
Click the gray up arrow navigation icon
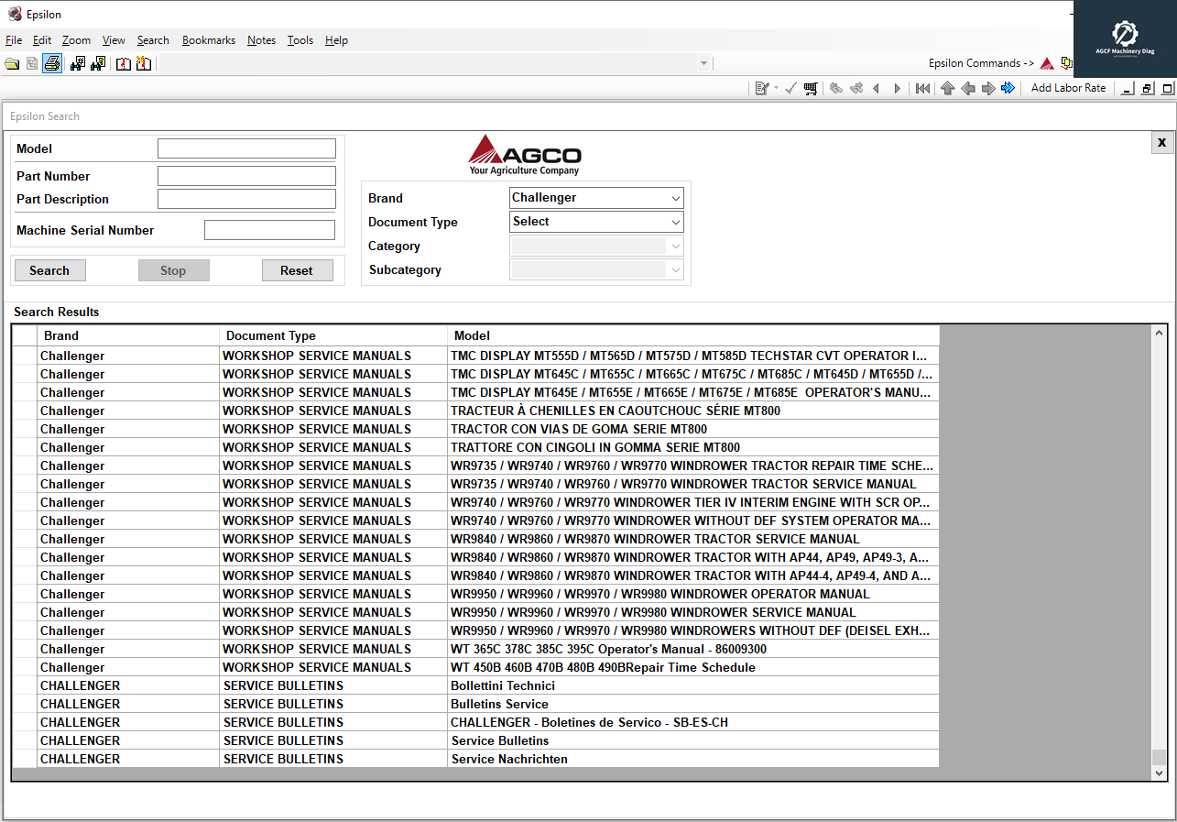click(x=947, y=88)
